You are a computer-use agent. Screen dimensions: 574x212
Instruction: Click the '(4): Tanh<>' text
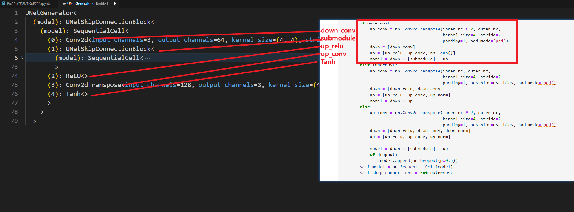pyautogui.click(x=68, y=94)
